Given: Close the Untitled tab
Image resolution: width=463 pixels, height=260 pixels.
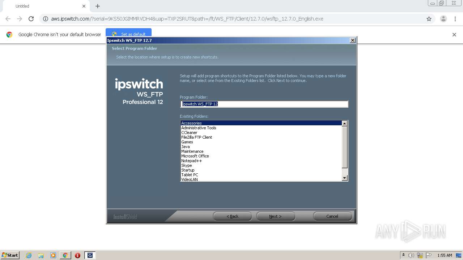Looking at the screenshot, I should [x=84, y=6].
